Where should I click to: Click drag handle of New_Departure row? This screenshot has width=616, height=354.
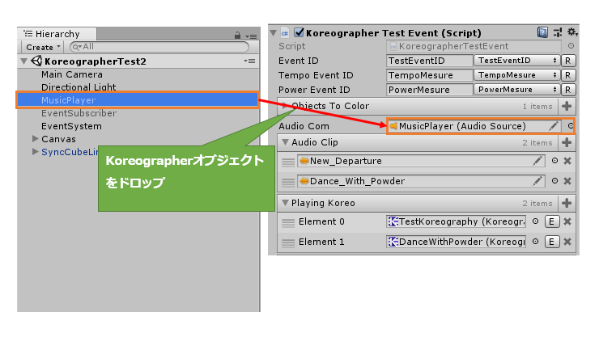click(288, 162)
